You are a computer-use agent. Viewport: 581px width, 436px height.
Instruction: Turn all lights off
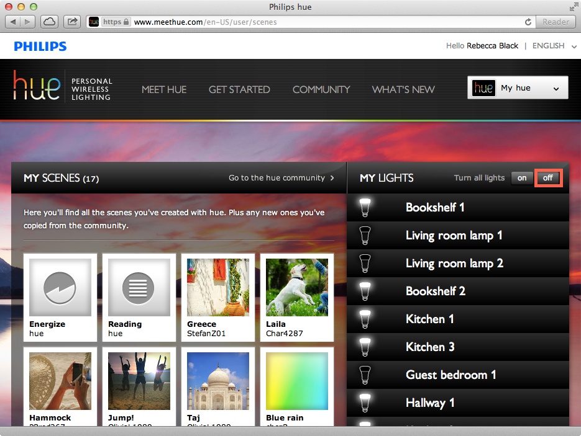tap(548, 178)
